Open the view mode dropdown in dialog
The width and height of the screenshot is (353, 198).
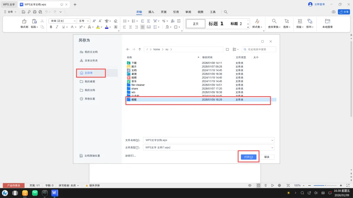pos(236,49)
